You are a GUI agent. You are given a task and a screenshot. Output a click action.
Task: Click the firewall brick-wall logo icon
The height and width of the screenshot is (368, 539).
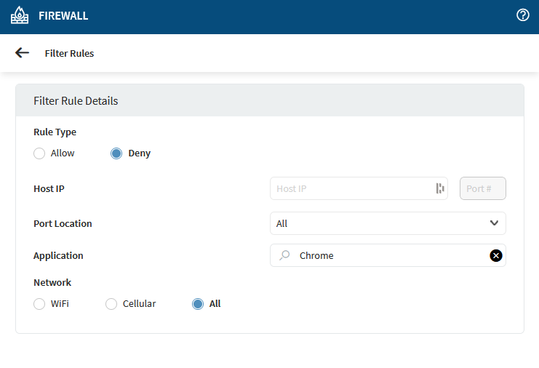[x=19, y=16]
